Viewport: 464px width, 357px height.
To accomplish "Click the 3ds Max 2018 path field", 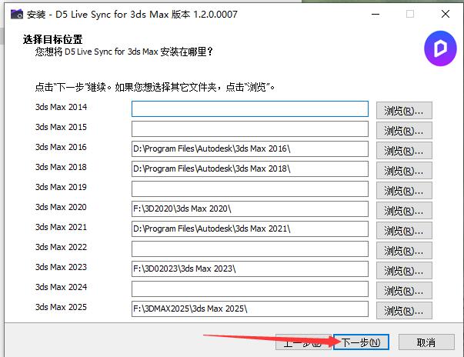I will coord(250,169).
